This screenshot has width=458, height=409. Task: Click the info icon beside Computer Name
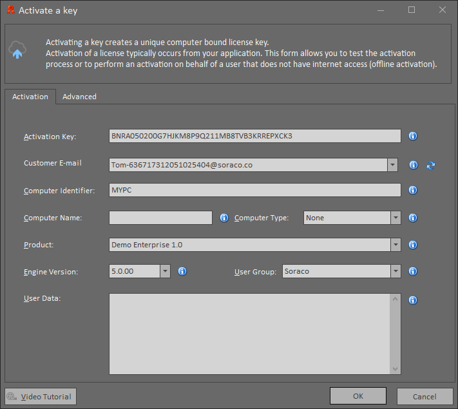coord(224,218)
